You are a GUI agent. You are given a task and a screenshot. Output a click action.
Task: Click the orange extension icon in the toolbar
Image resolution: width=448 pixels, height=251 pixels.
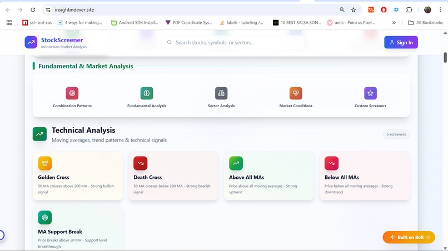point(371,9)
